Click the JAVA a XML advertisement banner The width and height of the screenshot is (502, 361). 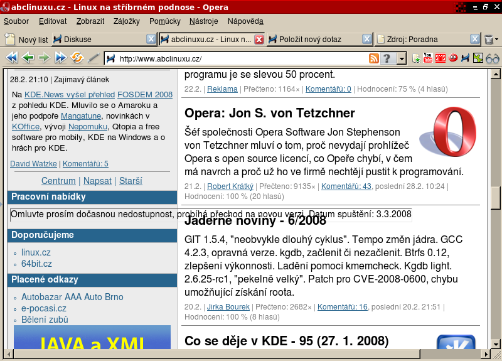coord(92,338)
